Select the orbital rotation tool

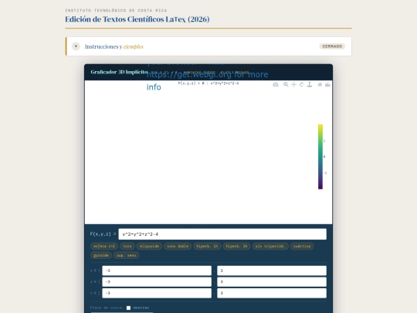[x=302, y=84]
